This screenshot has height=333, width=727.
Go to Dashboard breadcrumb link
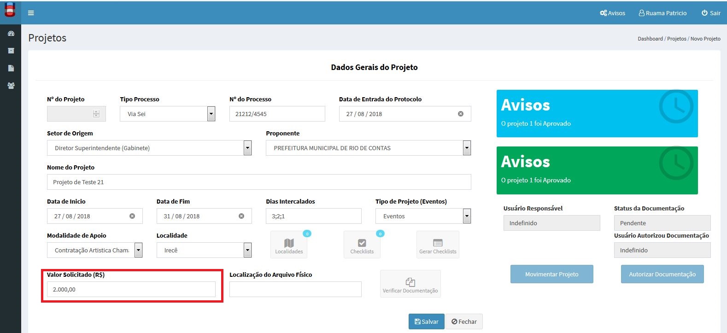tap(650, 39)
